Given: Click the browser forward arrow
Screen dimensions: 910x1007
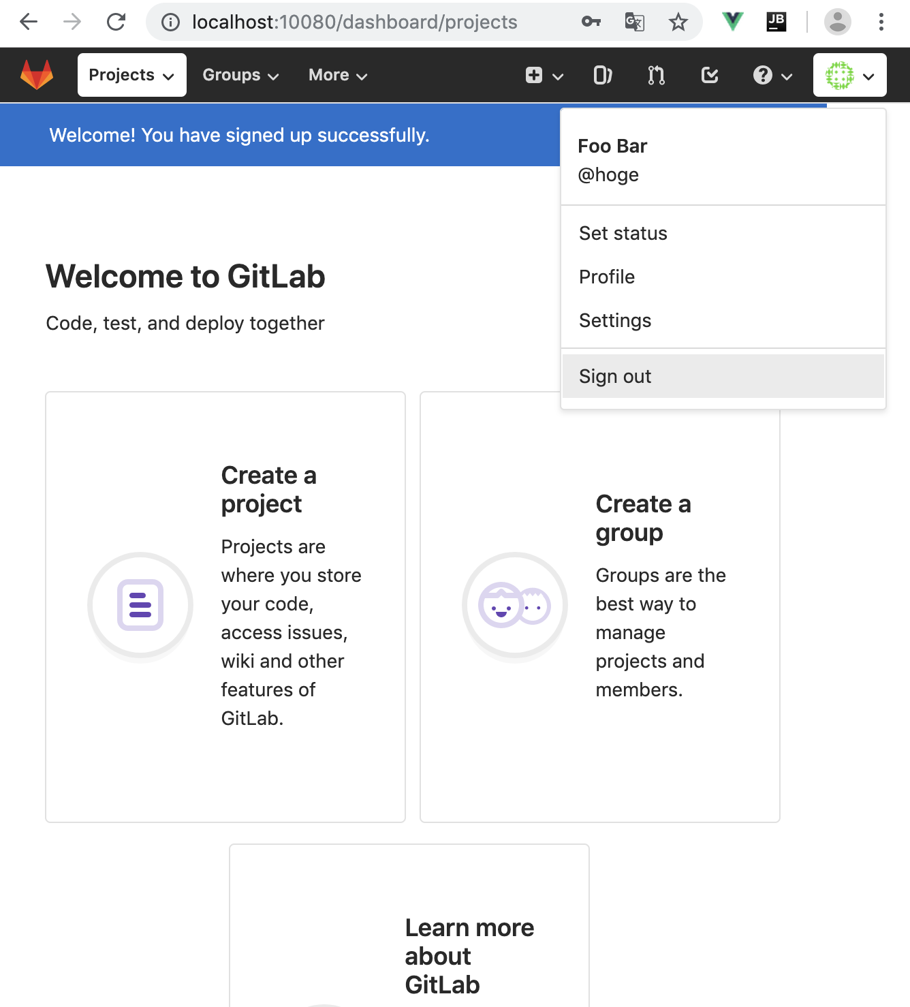Looking at the screenshot, I should click(x=72, y=22).
